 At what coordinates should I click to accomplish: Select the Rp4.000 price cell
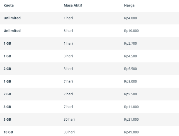pos(131,18)
